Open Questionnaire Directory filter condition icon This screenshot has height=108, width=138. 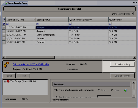click(70, 24)
